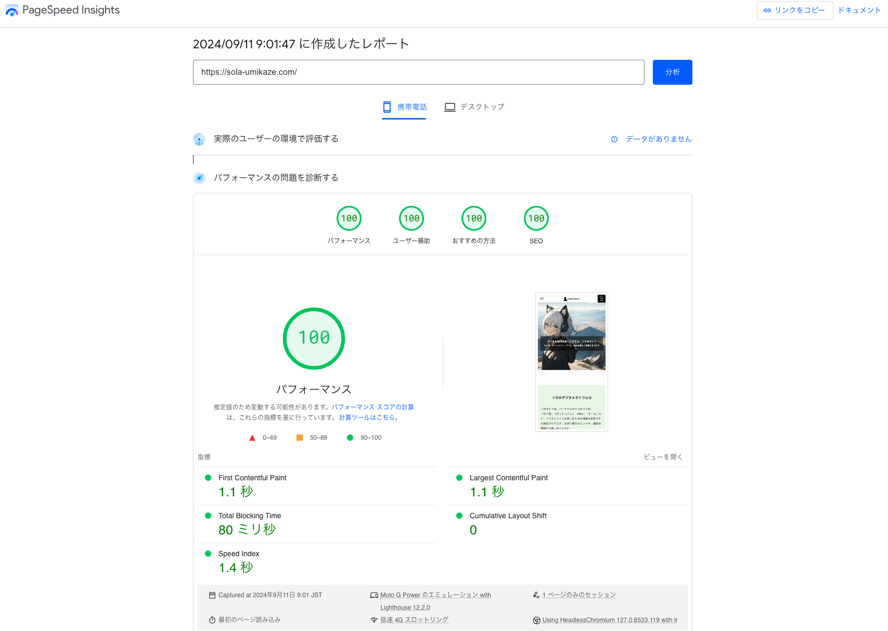Switch to the デスクトップ tab
Image resolution: width=888 pixels, height=631 pixels.
[x=474, y=107]
